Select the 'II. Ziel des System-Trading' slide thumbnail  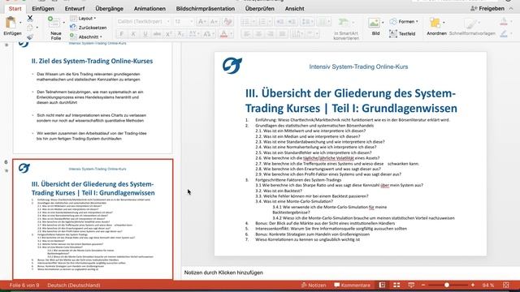[93, 97]
